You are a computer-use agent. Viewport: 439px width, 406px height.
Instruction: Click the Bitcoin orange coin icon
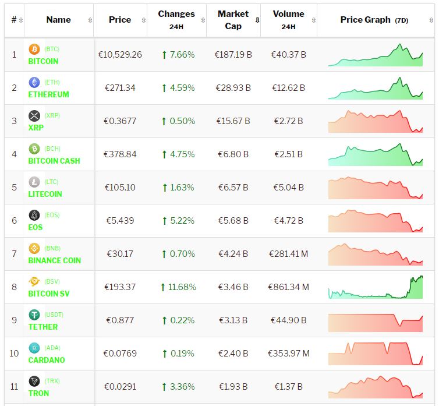click(34, 50)
